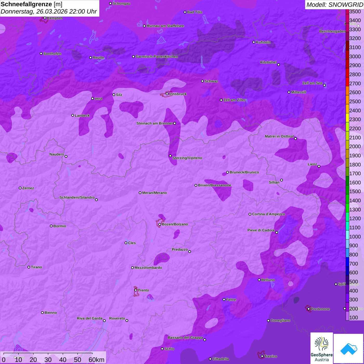Click the Zell am Ziller label
364x364 pixels.
[x=235, y=100]
